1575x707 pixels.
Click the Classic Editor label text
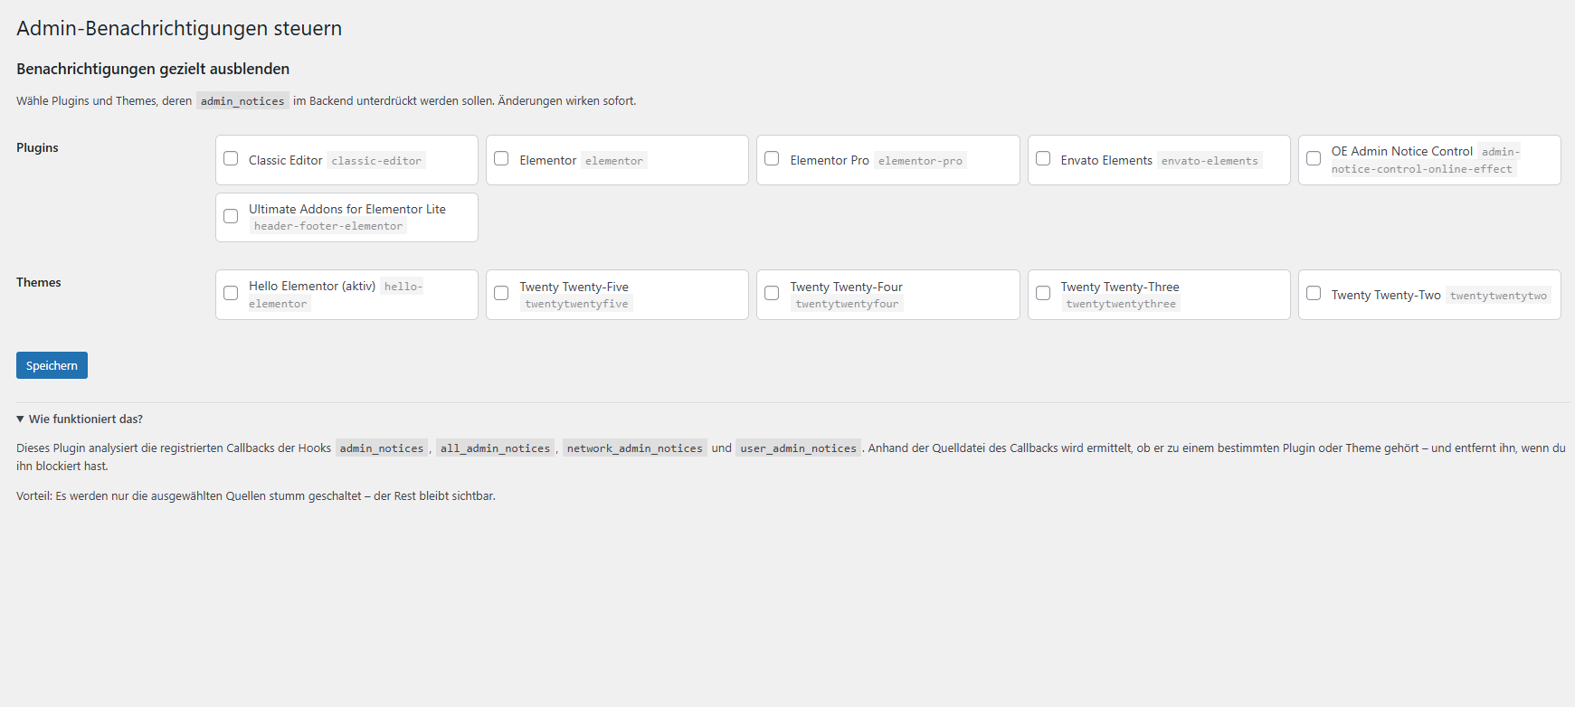[x=285, y=160]
